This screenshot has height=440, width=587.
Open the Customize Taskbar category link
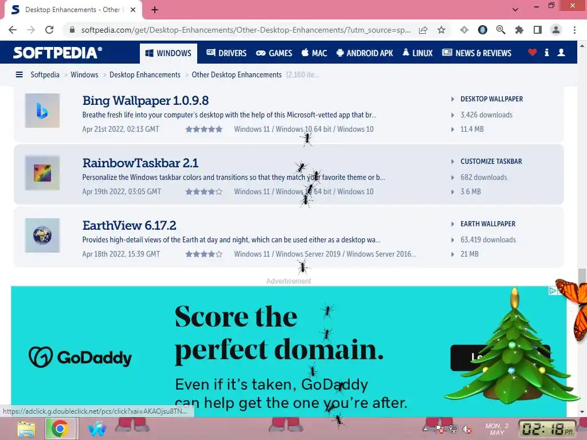[x=491, y=161]
